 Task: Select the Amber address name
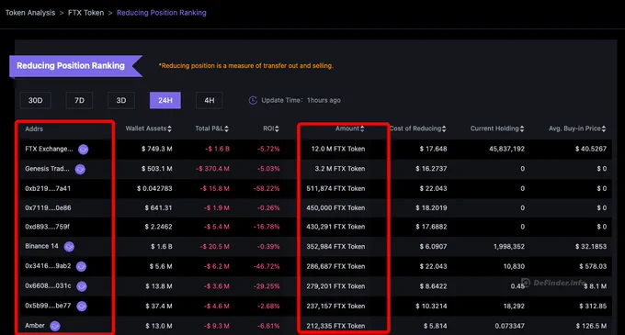click(35, 326)
